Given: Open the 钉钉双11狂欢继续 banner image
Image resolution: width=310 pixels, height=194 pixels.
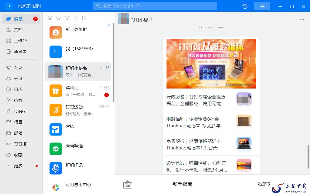Looking at the screenshot, I should coord(211,64).
